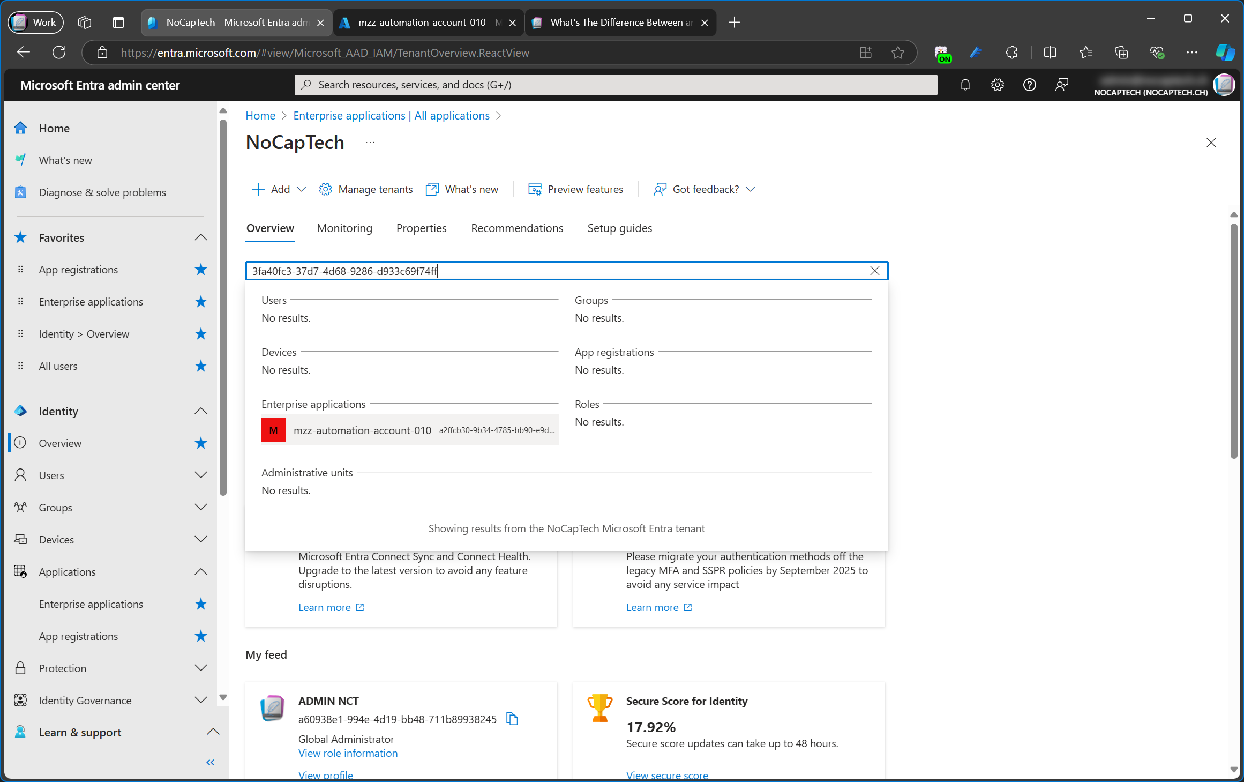Click the Settings gear icon
The width and height of the screenshot is (1244, 782).
click(998, 85)
